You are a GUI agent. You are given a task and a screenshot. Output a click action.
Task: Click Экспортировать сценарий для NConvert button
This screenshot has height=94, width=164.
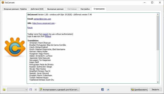tap(59, 89)
